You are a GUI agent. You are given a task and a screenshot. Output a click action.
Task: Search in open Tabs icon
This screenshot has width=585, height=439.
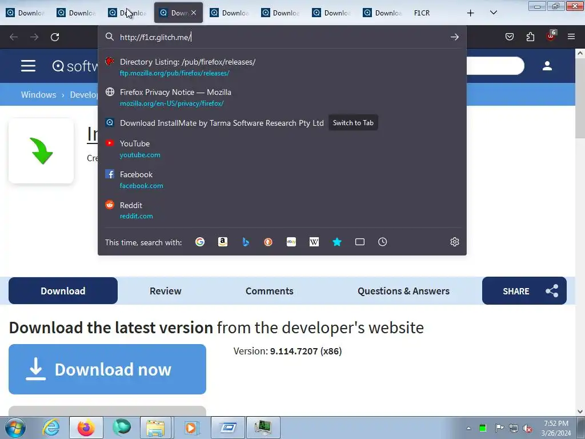(360, 242)
